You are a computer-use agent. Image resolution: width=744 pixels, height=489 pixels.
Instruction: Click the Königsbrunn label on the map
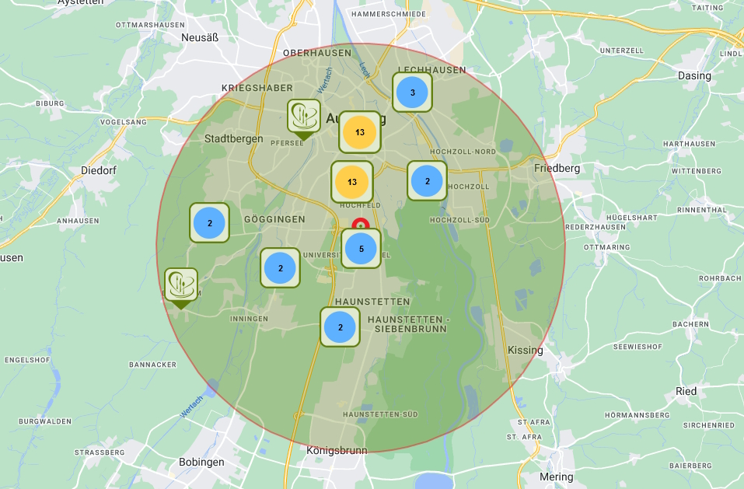[337, 450]
